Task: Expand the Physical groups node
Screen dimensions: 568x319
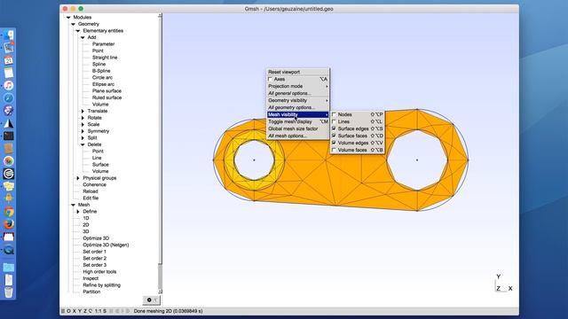Action: [x=78, y=178]
